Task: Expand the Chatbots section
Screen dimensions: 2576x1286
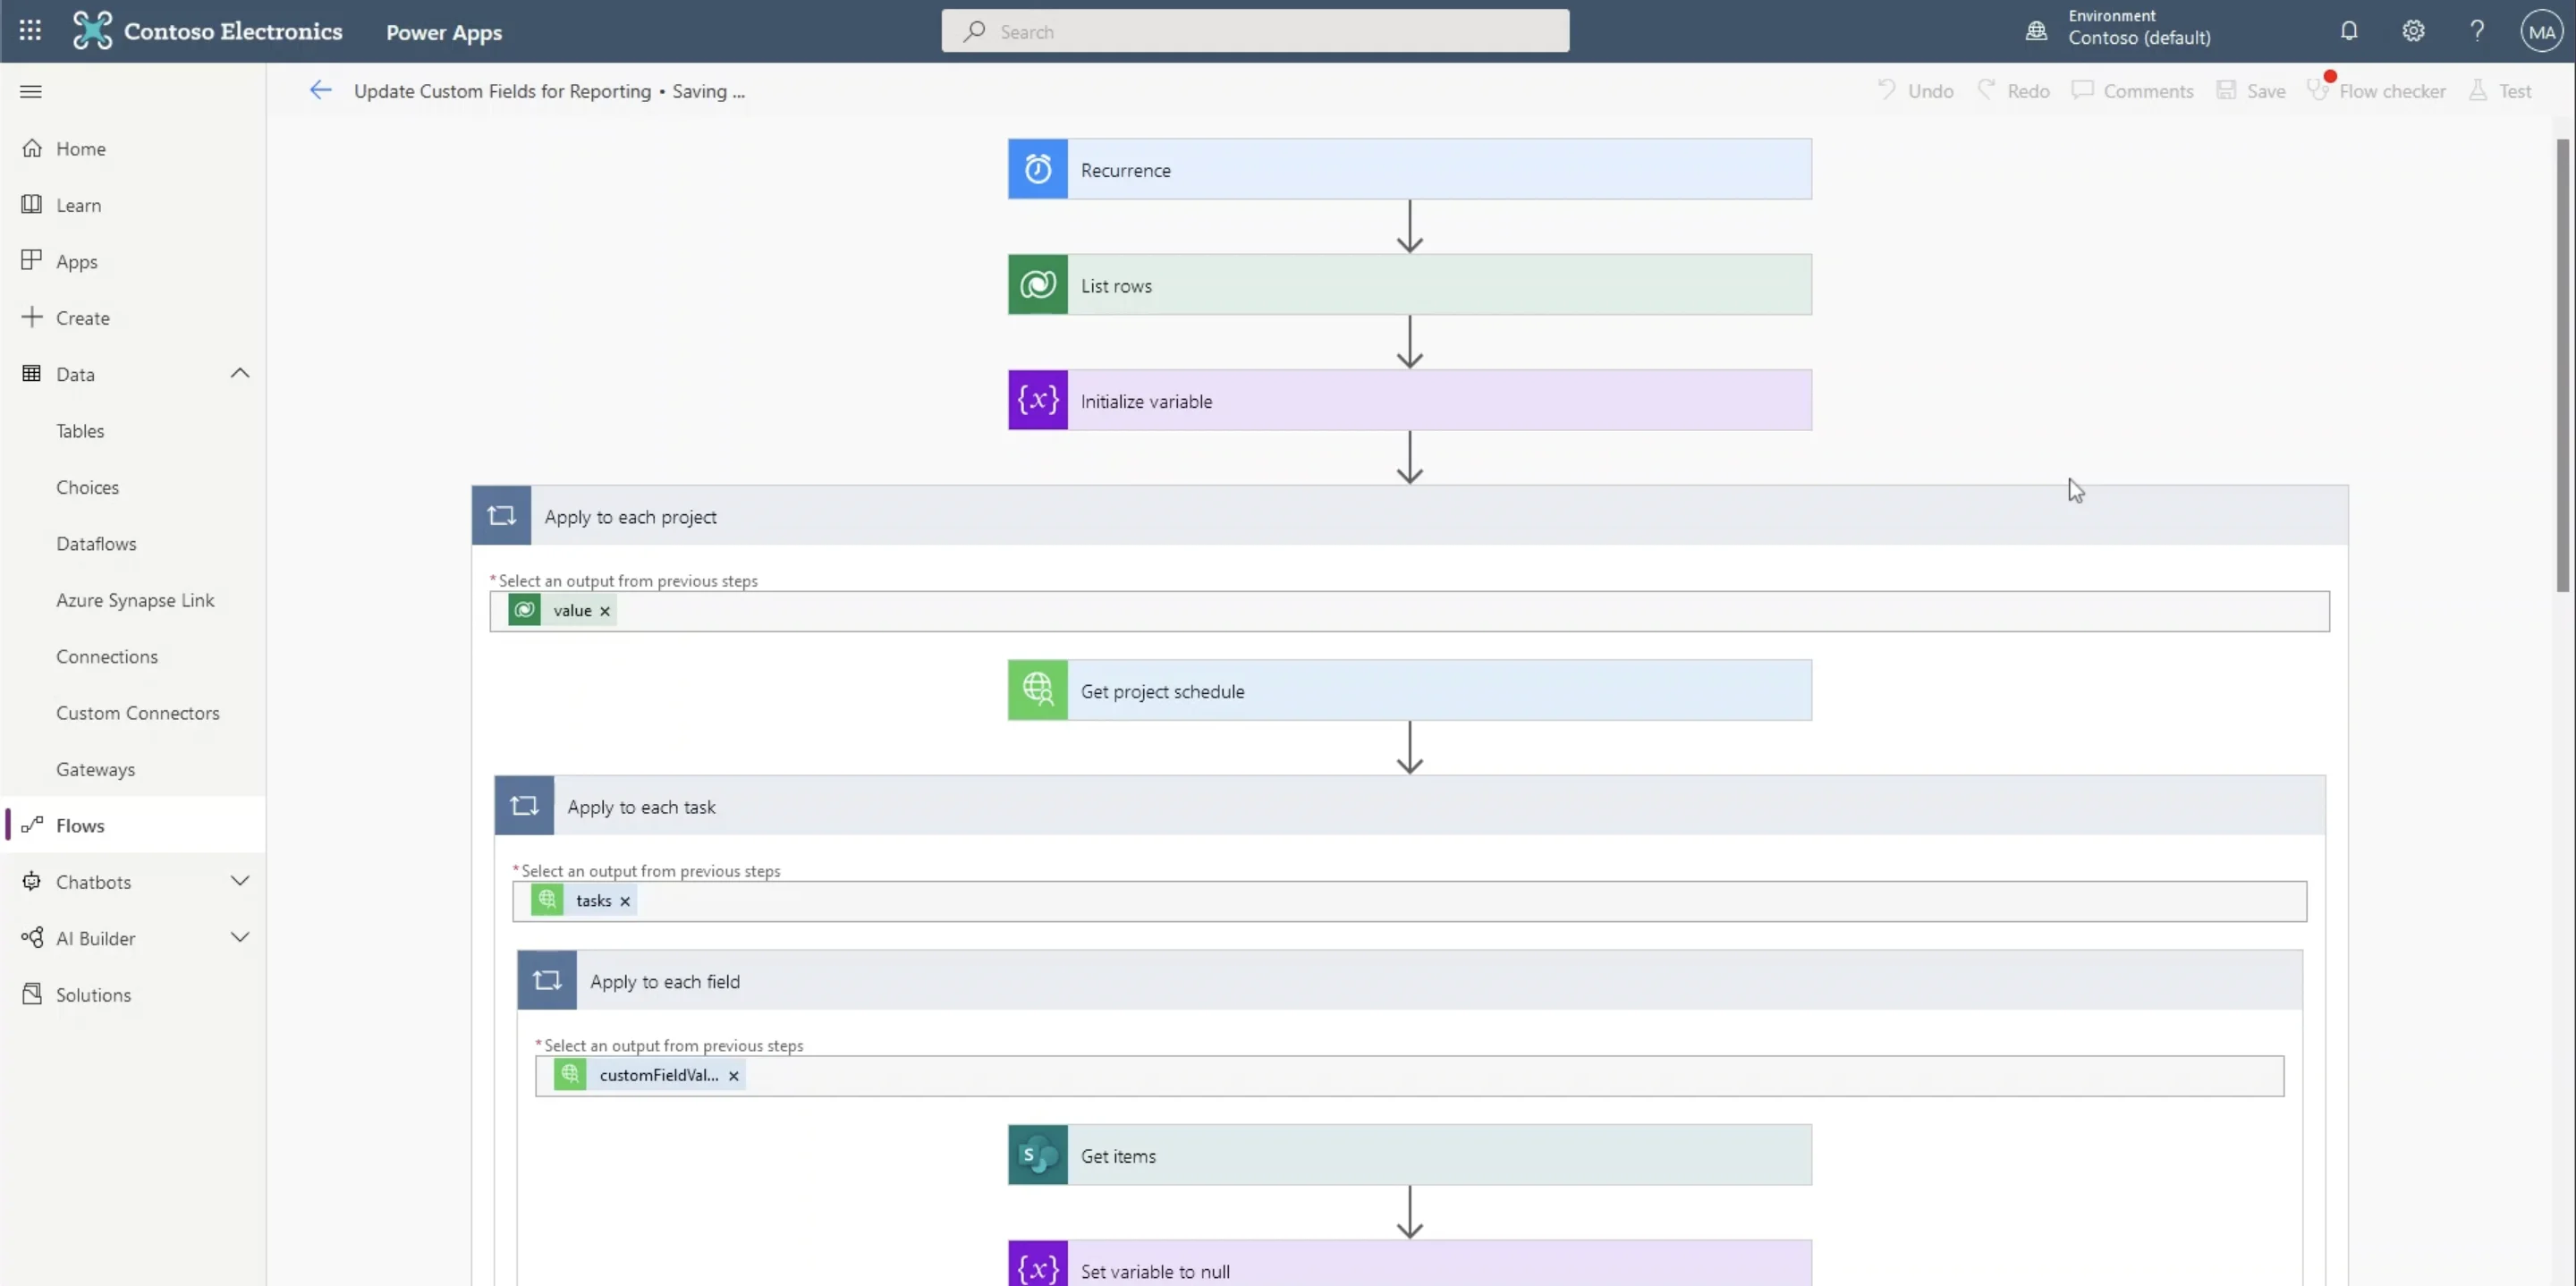Action: click(x=240, y=881)
